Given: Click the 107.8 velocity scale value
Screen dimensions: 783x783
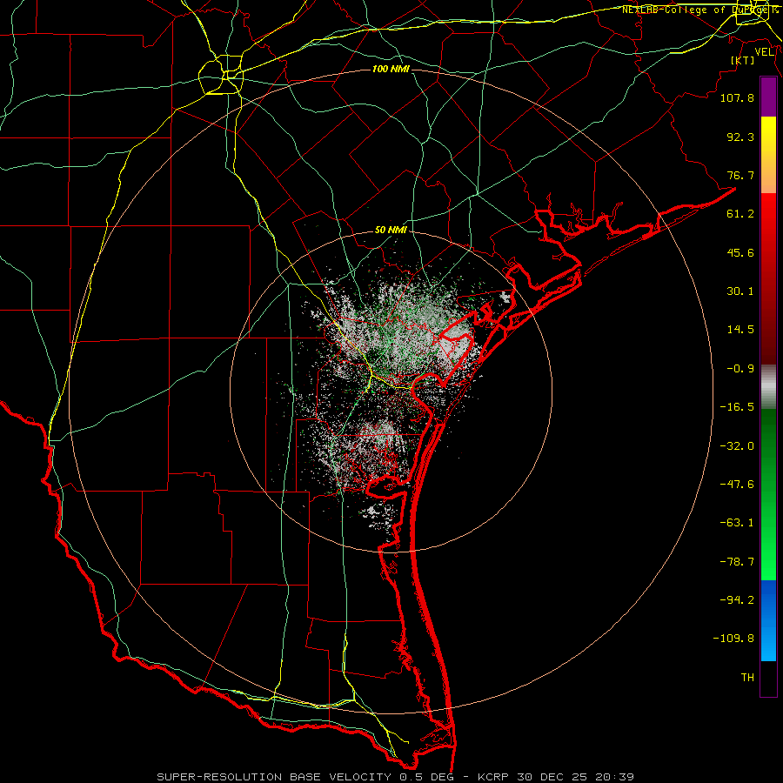Looking at the screenshot, I should pos(737,97).
